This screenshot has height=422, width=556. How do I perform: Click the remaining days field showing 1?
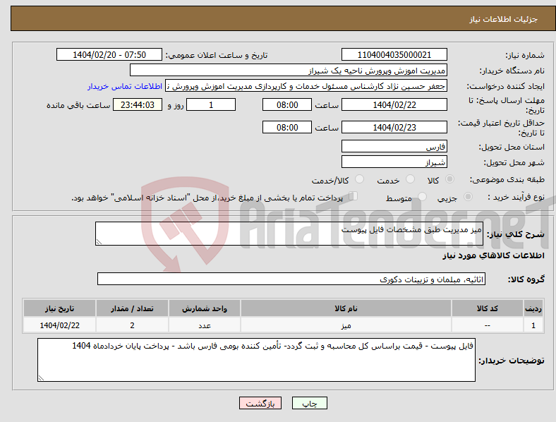(x=211, y=104)
